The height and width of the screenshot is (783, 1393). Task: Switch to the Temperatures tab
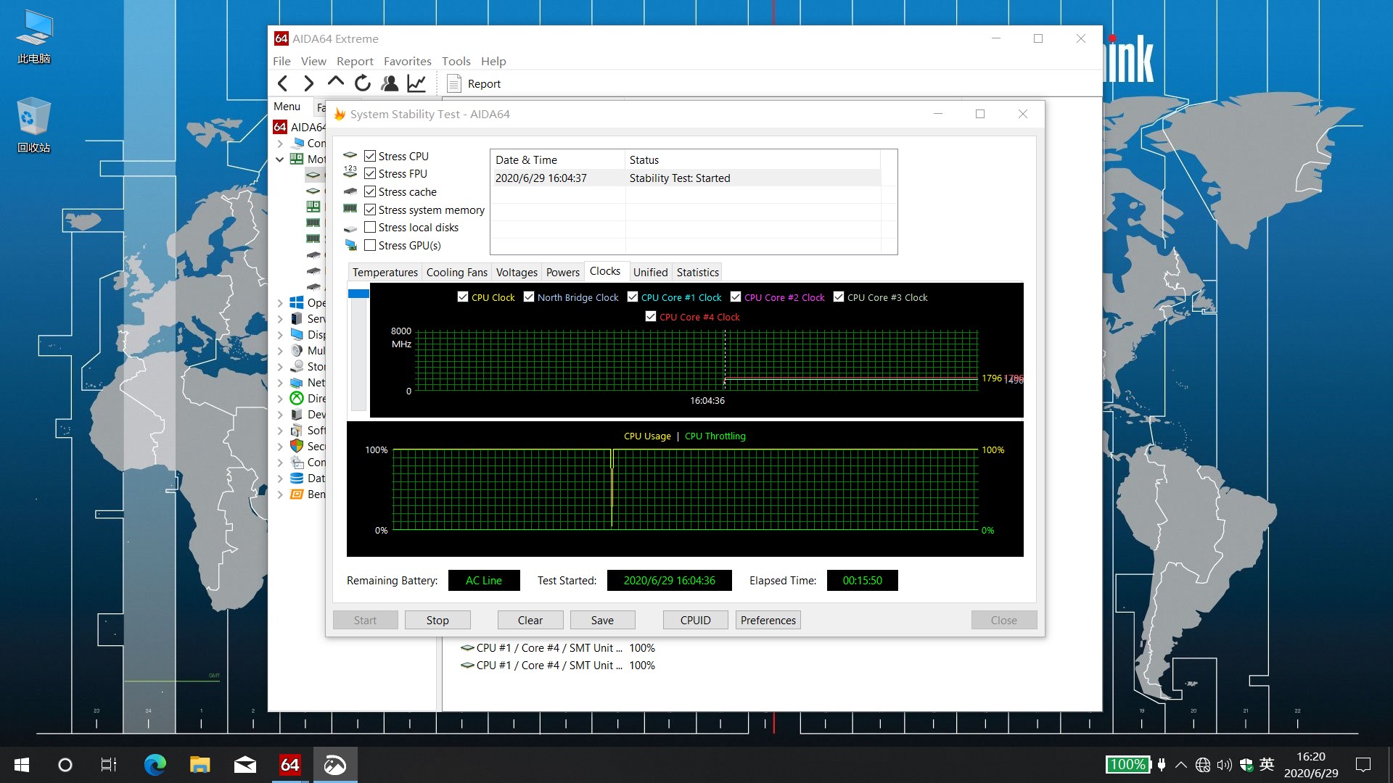click(385, 272)
